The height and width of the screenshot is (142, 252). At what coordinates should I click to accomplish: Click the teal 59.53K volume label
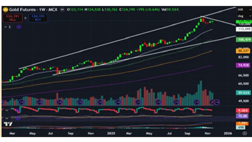click(x=243, y=93)
